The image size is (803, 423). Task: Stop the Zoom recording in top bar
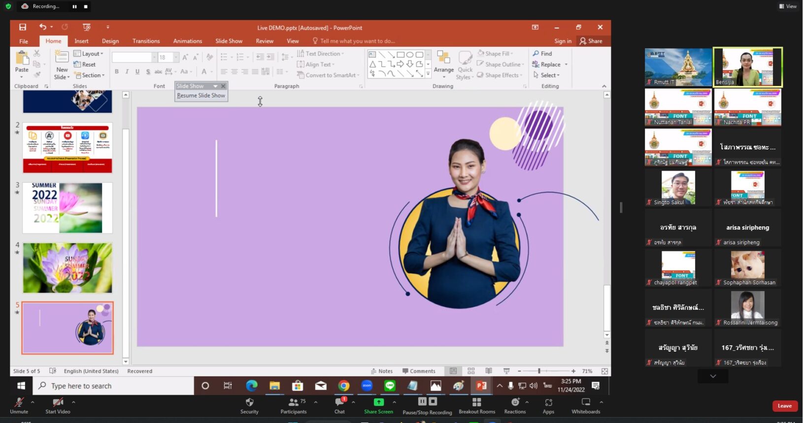tap(86, 6)
